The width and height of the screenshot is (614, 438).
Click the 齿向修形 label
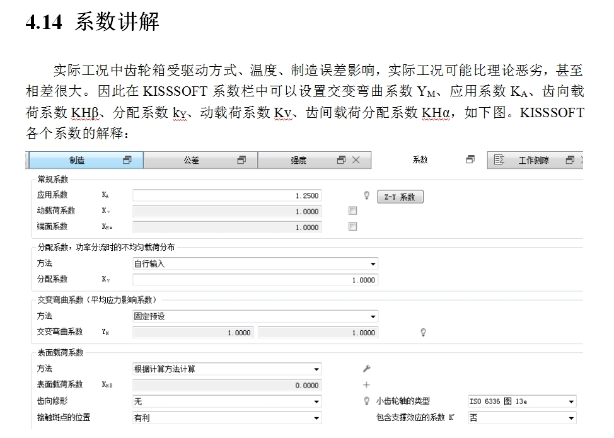tap(52, 401)
